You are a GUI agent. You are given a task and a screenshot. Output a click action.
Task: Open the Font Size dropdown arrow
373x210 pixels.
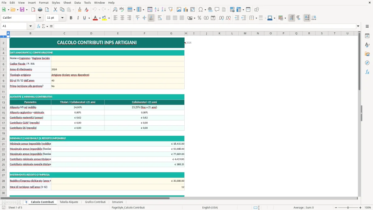(x=62, y=18)
